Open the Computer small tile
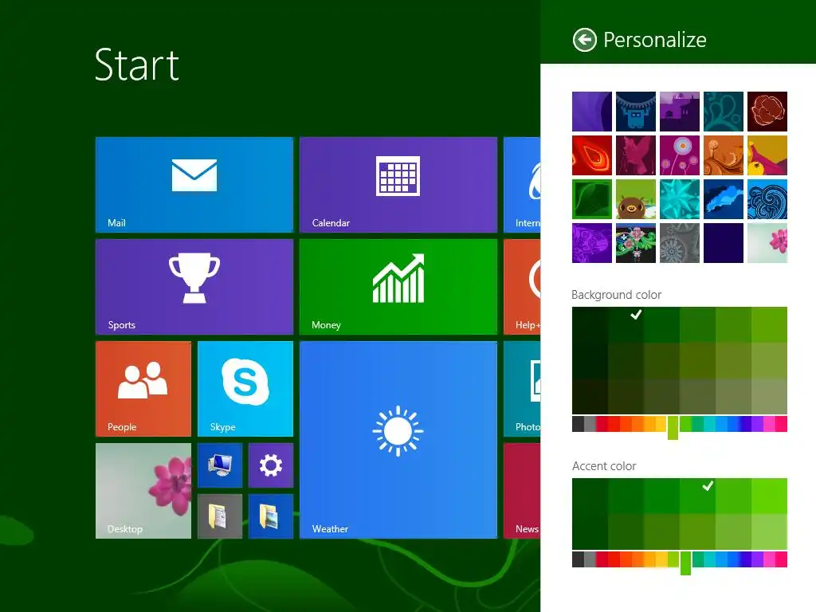This screenshot has width=816, height=612. (220, 465)
